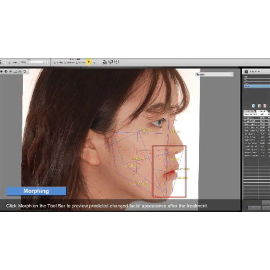270x270 pixels.
Task: Click the circular globe icon in the view toolbar
Action: [x=6, y=71]
